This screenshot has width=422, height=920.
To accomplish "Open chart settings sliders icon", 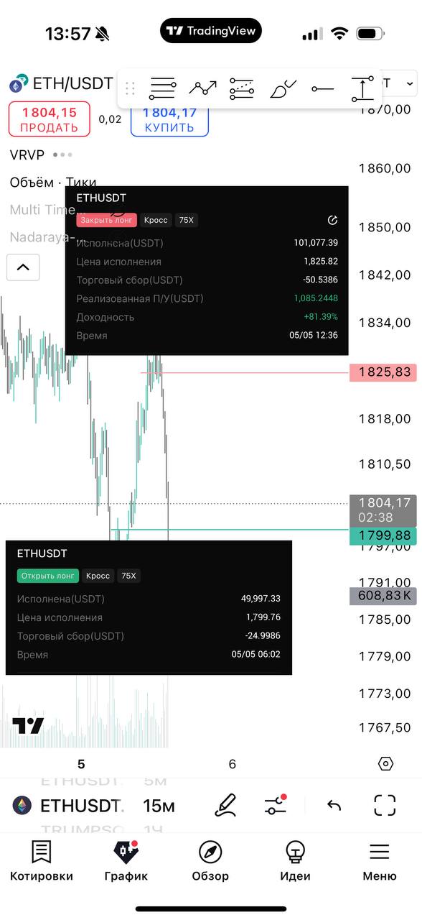I will pos(275,805).
